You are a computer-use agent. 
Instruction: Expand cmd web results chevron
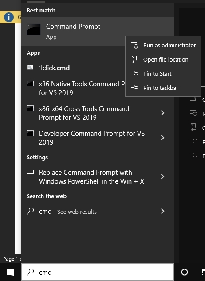coord(162,211)
